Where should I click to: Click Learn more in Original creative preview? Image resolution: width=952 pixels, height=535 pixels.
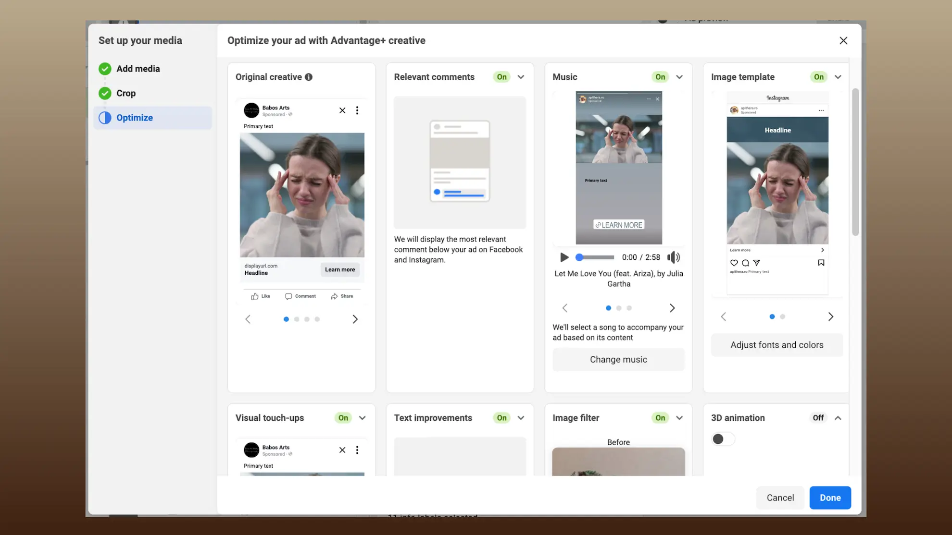click(340, 269)
